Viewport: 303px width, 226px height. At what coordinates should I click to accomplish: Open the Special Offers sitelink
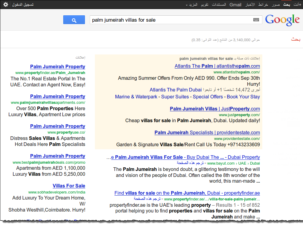[208, 97]
